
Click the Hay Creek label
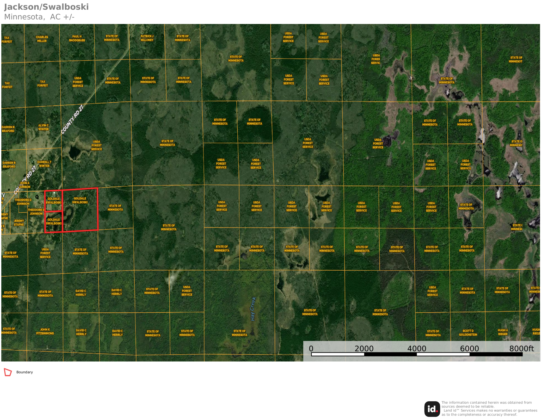(x=253, y=309)
